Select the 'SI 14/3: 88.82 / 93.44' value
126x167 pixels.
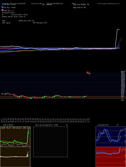click(x=19, y=15)
